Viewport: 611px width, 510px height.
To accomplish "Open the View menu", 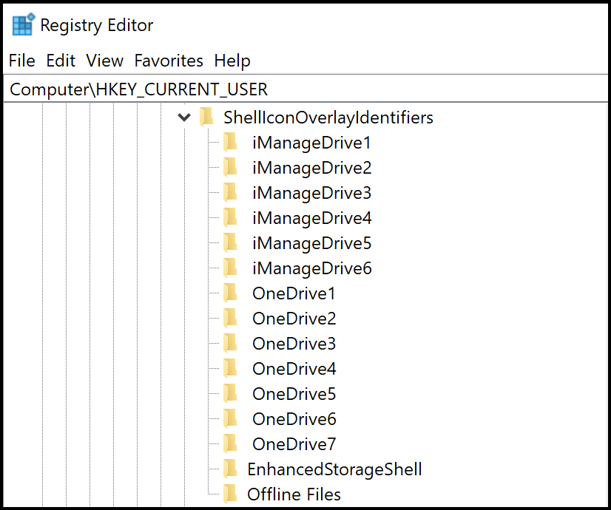I will click(x=104, y=61).
